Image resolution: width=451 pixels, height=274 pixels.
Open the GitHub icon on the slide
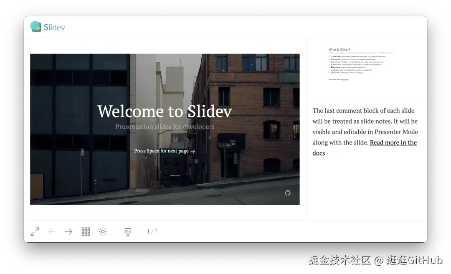(288, 193)
